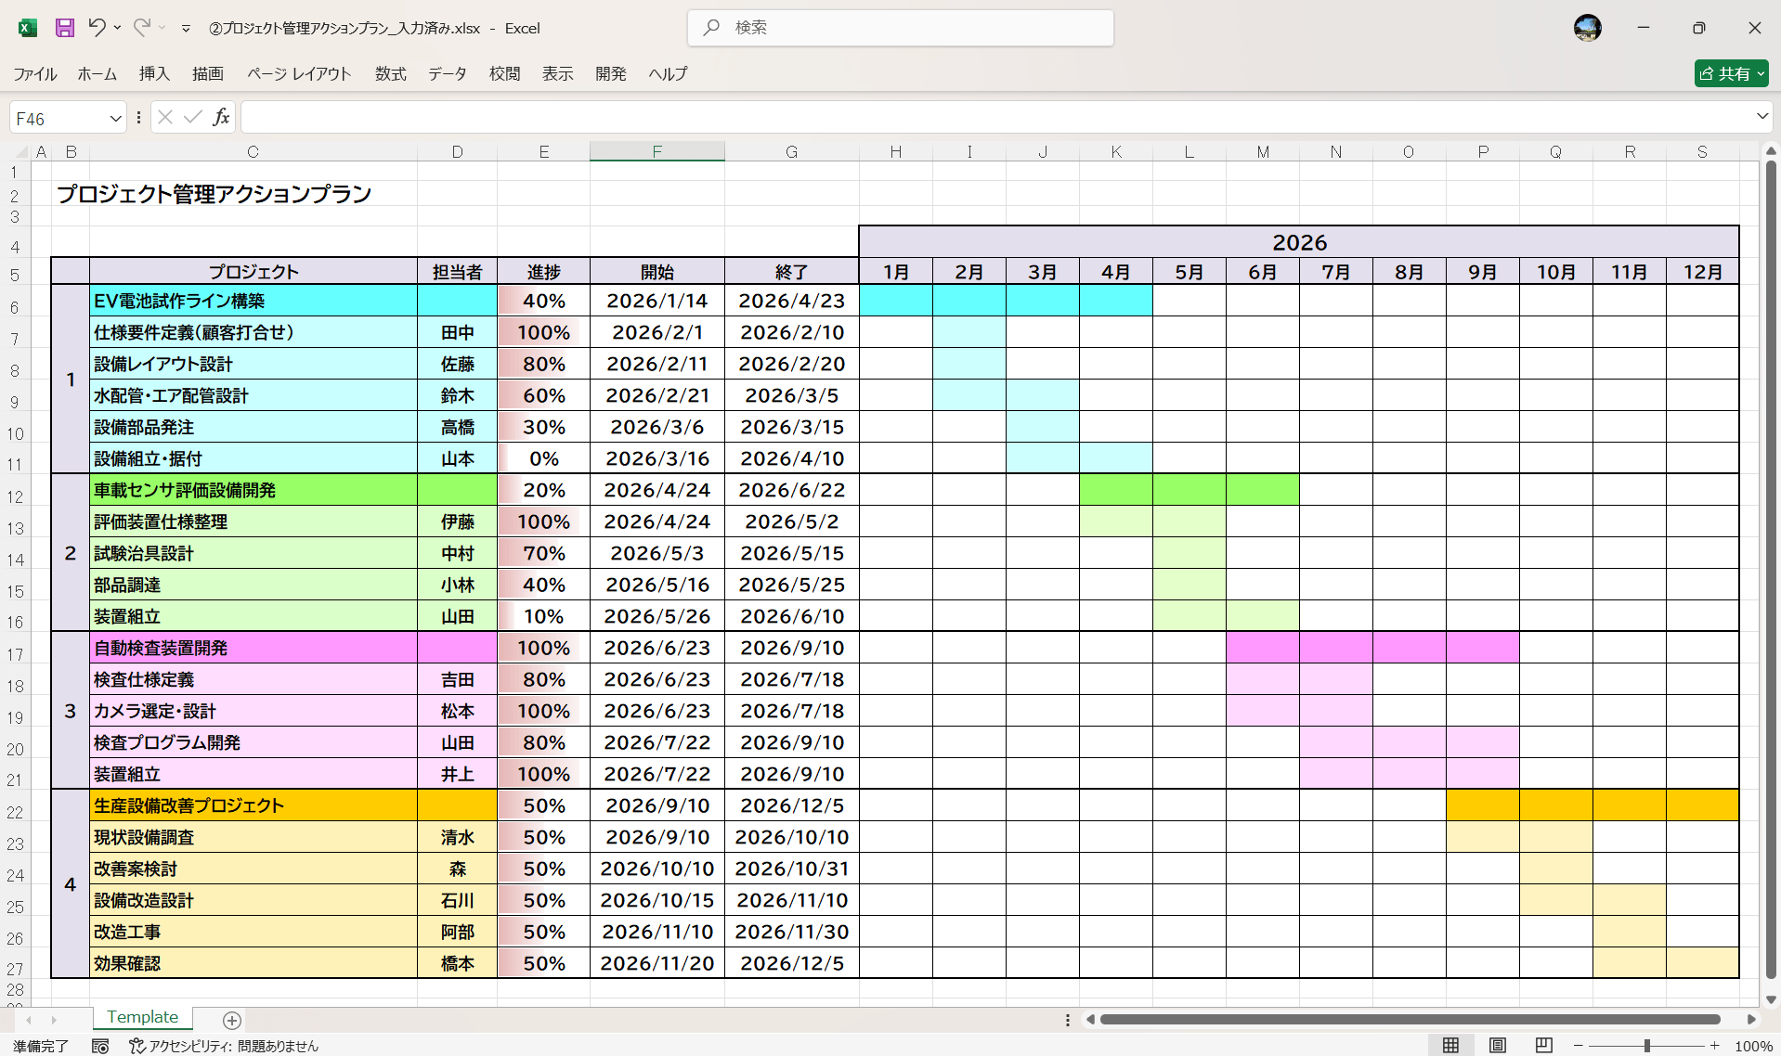
Task: Switch to the 数式 ribbon tab
Action: (x=390, y=74)
